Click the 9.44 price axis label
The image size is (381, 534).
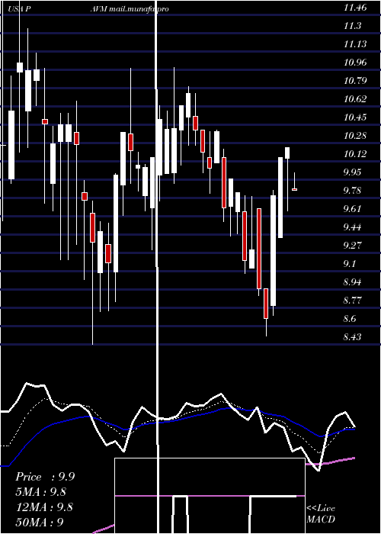pos(353,227)
